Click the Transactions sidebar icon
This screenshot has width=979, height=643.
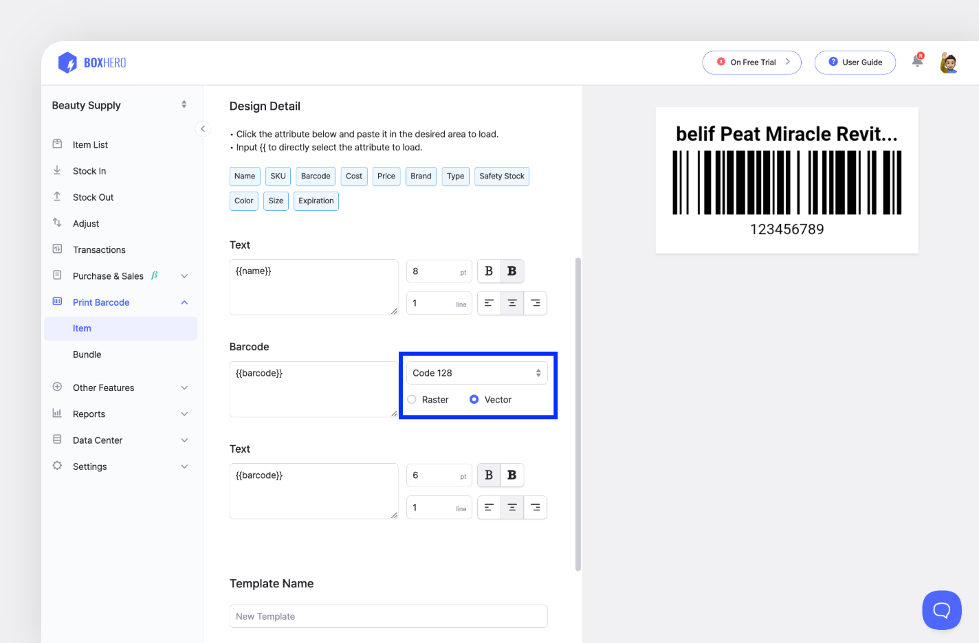coord(58,249)
